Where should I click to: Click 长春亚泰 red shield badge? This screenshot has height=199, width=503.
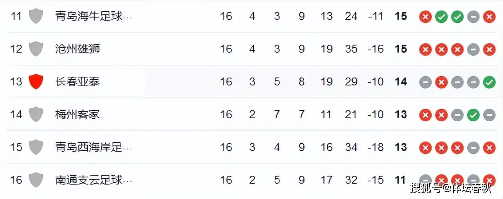click(x=36, y=82)
